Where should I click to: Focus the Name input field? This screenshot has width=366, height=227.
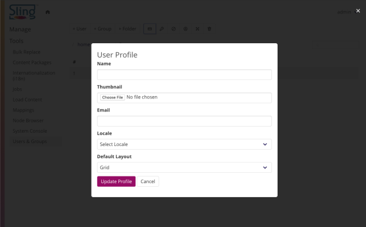coord(184,74)
